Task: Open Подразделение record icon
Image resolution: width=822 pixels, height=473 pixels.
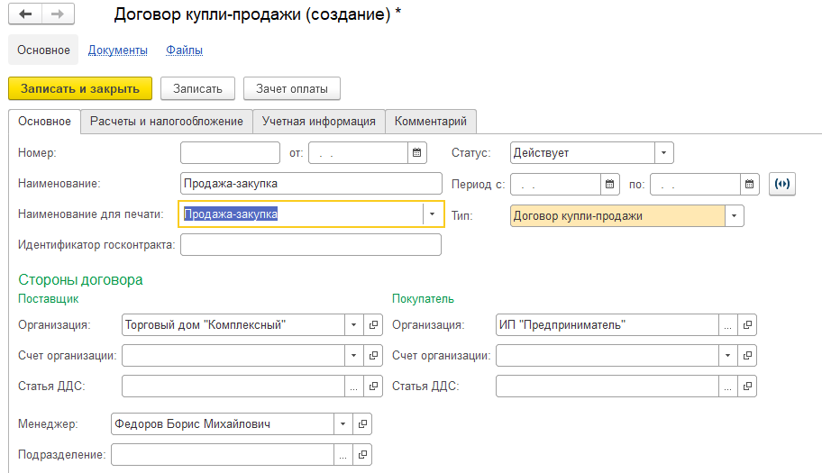Action: [x=362, y=455]
